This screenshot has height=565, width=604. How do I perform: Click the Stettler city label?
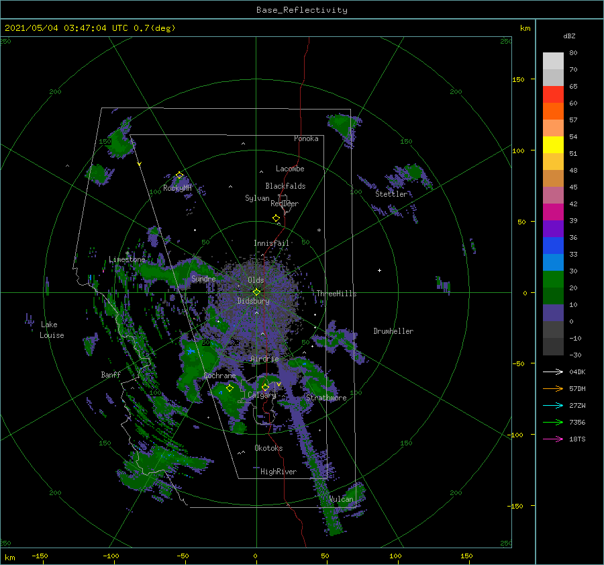click(391, 194)
